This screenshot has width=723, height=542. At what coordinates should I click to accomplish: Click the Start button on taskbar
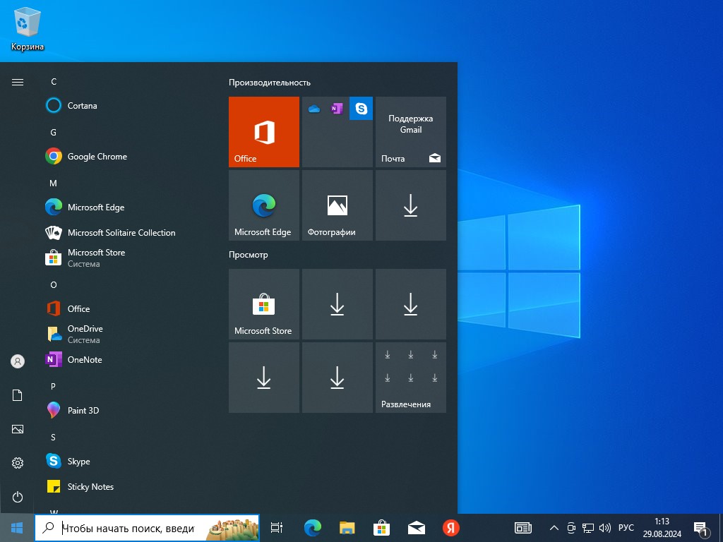tap(17, 527)
